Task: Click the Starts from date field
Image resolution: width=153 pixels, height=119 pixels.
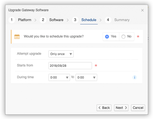Action: [x=70, y=66]
